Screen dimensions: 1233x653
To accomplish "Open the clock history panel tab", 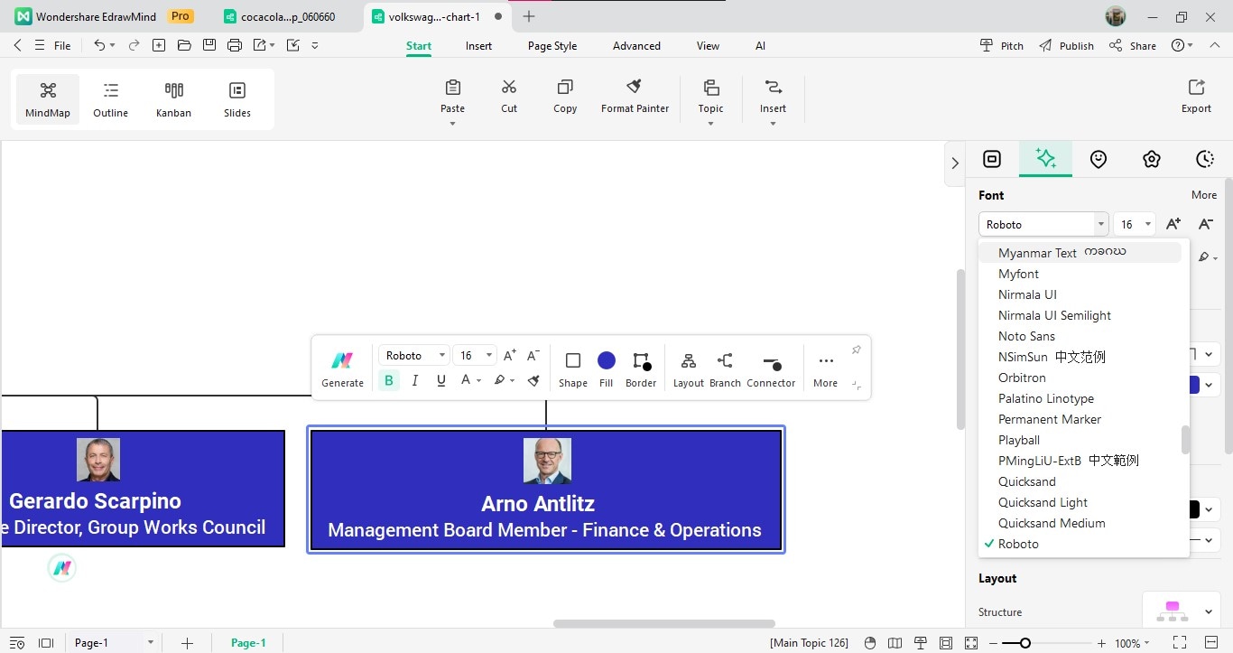I will 1205,159.
